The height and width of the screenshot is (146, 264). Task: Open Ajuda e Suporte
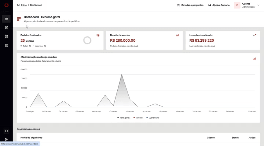pos(219,5)
